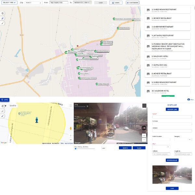Screen dimensions: 195x195
Task: Open the CUSTOMERS tab in top toolbar
Action: click(x=132, y=3)
